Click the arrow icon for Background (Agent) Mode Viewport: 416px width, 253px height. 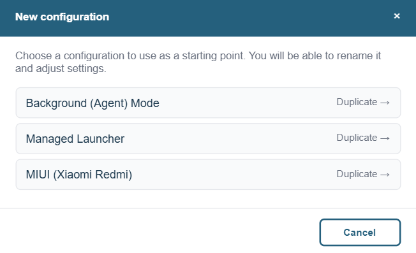coord(385,103)
